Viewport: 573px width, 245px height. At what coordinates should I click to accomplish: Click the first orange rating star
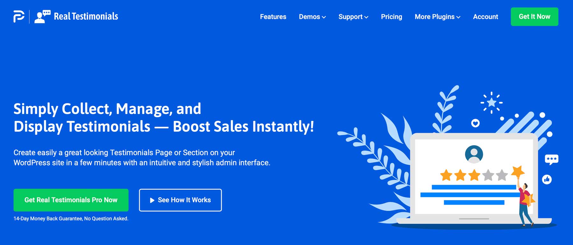click(x=446, y=175)
